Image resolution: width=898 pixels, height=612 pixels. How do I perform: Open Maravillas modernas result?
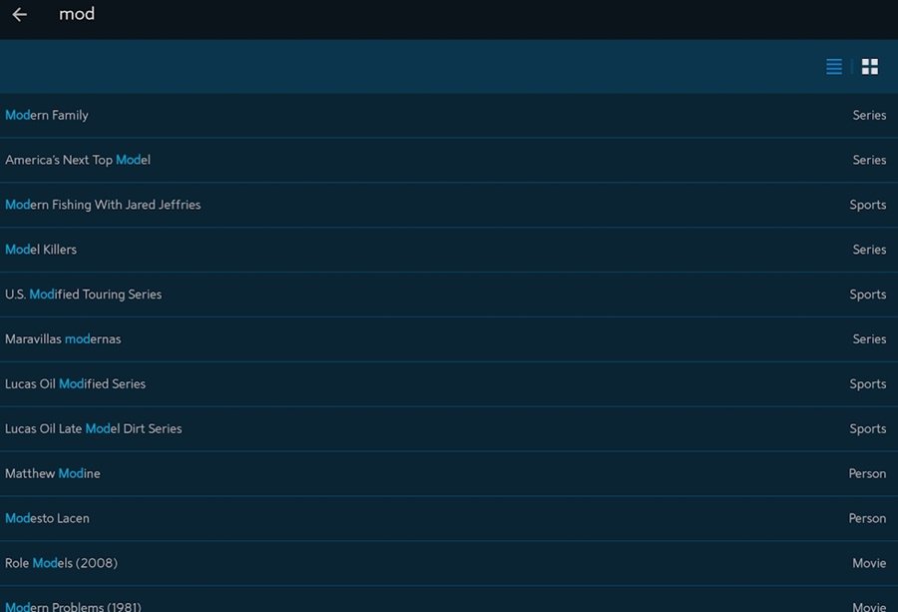[449, 338]
